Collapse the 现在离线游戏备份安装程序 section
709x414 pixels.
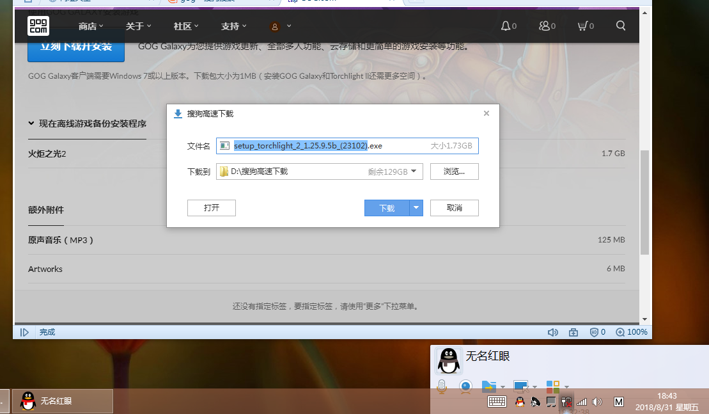pyautogui.click(x=88, y=123)
